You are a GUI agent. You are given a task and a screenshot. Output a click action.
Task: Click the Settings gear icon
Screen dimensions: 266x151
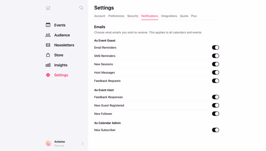click(48, 75)
